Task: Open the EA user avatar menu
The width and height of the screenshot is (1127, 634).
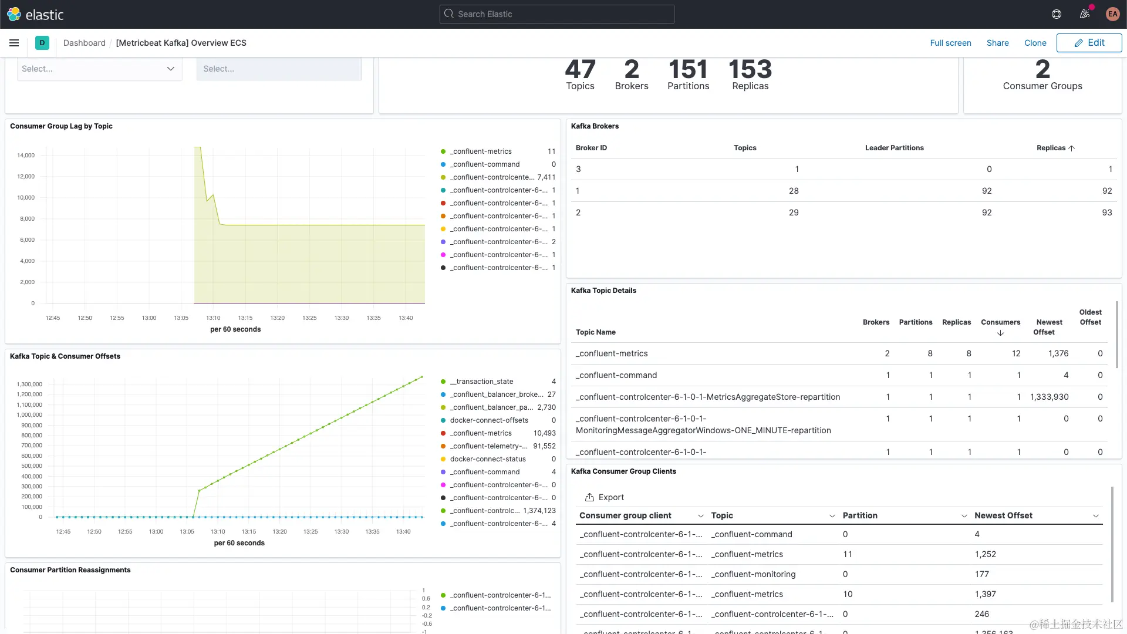Action: click(x=1112, y=14)
